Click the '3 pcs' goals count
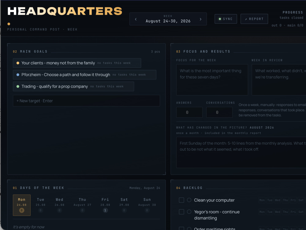The width and height of the screenshot is (306, 230). tap(155, 52)
